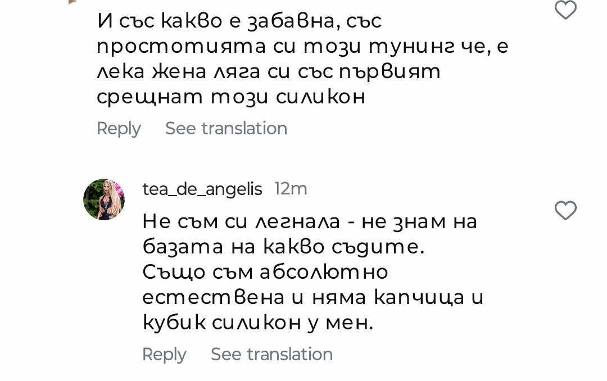Screen dimensions: 607x381
Task: Tap the line "И със какво е забавна, със"
Action: 239,21
